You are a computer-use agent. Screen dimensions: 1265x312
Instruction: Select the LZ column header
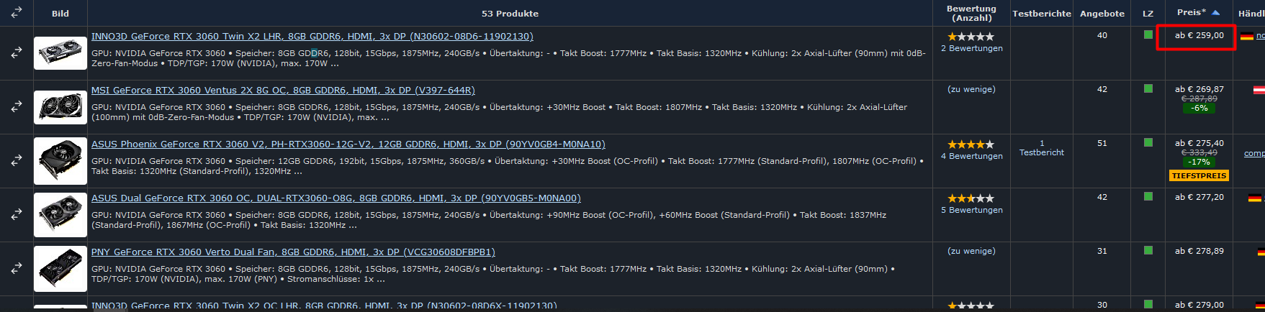(x=1148, y=14)
